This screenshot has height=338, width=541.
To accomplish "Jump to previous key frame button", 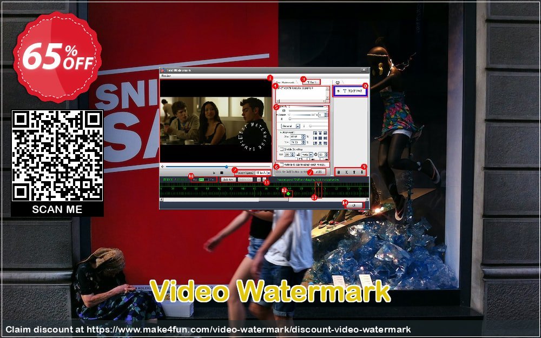I will [259, 180].
